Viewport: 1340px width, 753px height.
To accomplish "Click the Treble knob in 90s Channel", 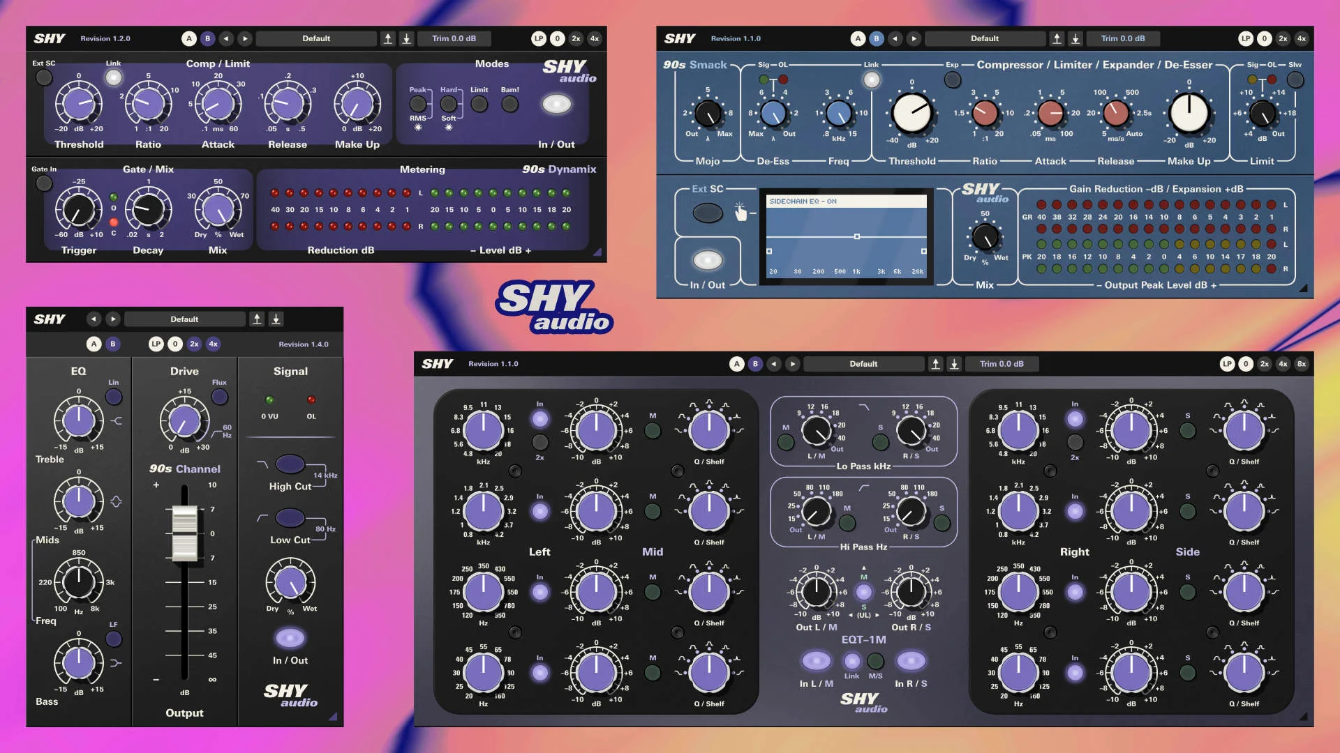I will click(x=79, y=420).
